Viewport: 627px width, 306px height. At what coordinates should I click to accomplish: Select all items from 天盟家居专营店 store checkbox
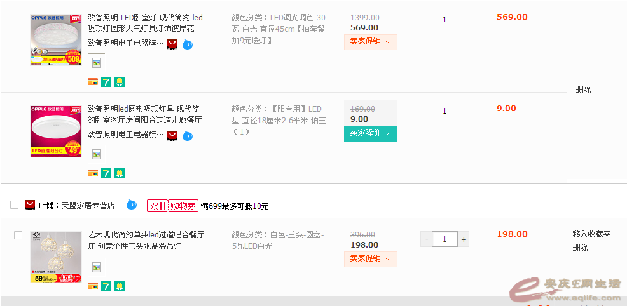click(x=14, y=205)
